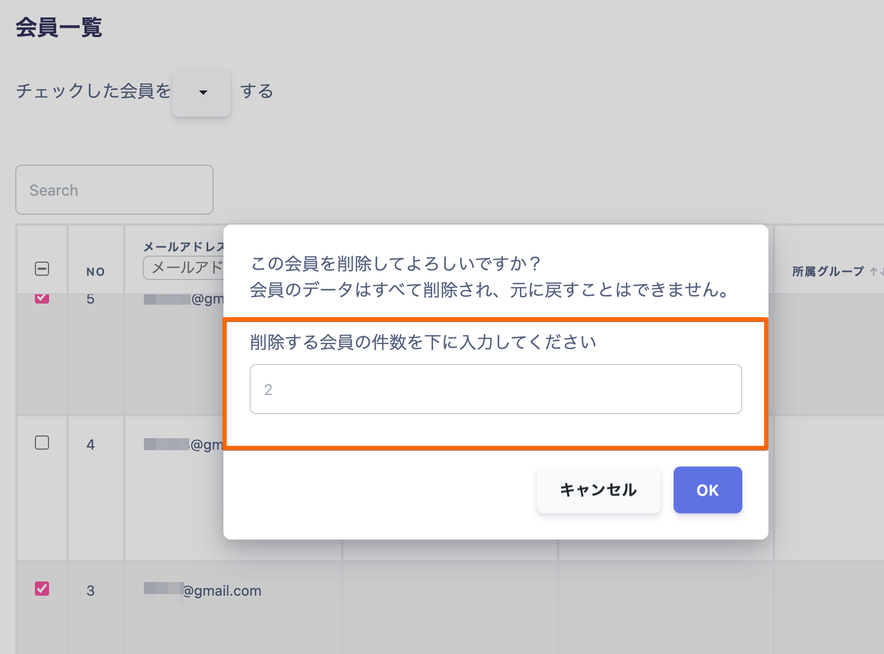Toggle the select-all checkbox in table header

[x=42, y=269]
